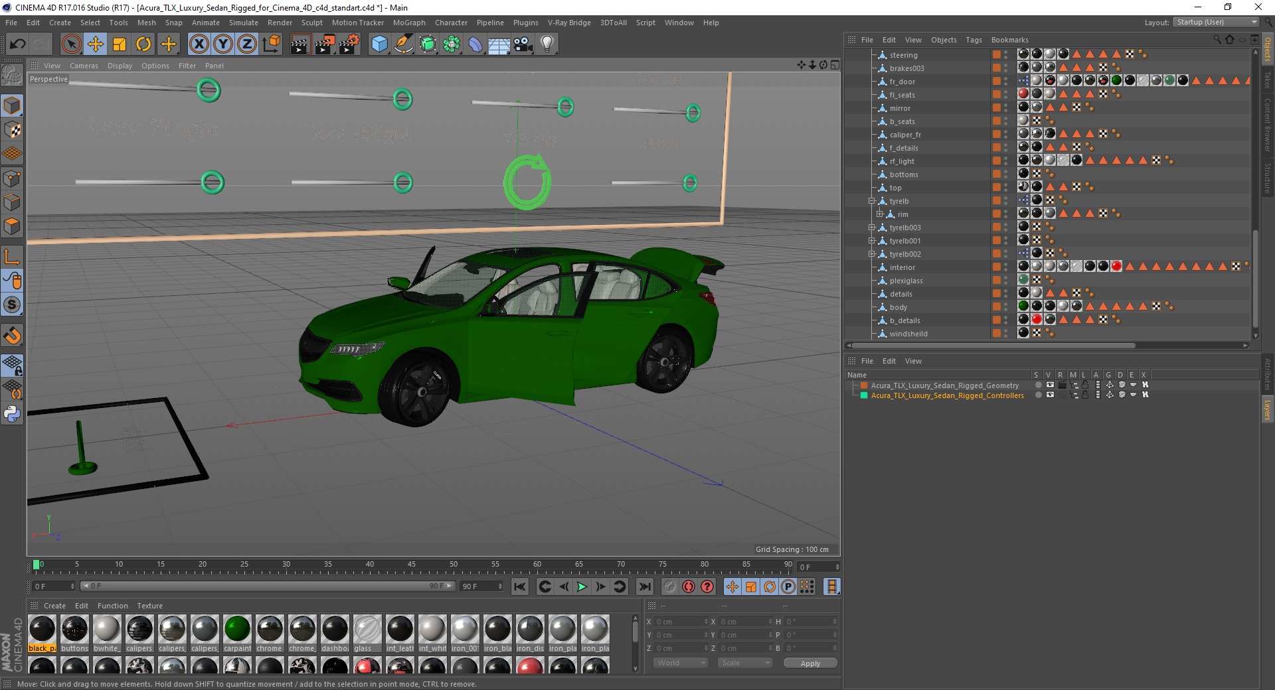1275x690 pixels.
Task: Enable Snap (S) icon
Action: coord(12,305)
